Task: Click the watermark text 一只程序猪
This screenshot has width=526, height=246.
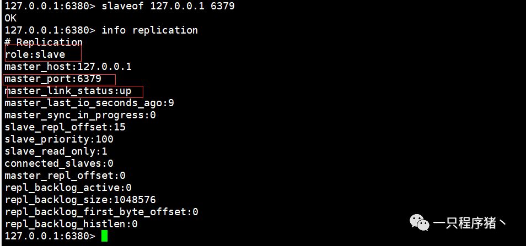Action: pyautogui.click(x=469, y=222)
